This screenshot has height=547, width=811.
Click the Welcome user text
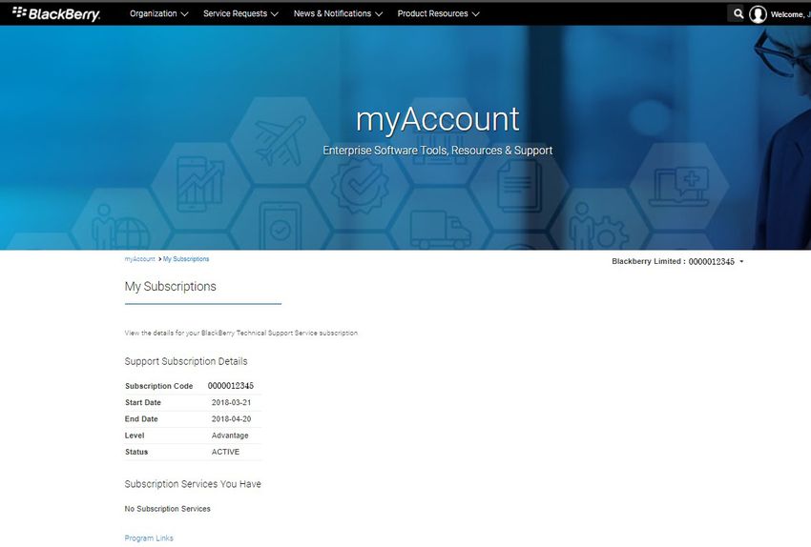pos(790,14)
